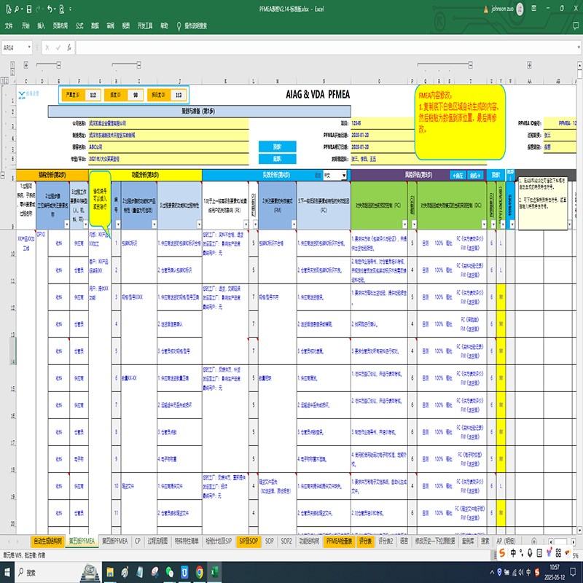Click the 向左 button in the purple header
This screenshot has height=583, width=583.
458,175
